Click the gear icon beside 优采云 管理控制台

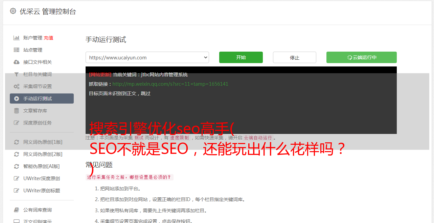point(13,11)
